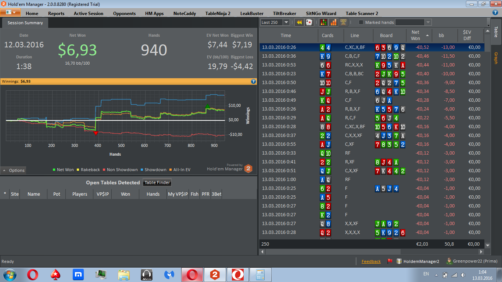Select the 13.03.2016 0:53 hand row
Viewport: 502px width, 282px height.
372,65
